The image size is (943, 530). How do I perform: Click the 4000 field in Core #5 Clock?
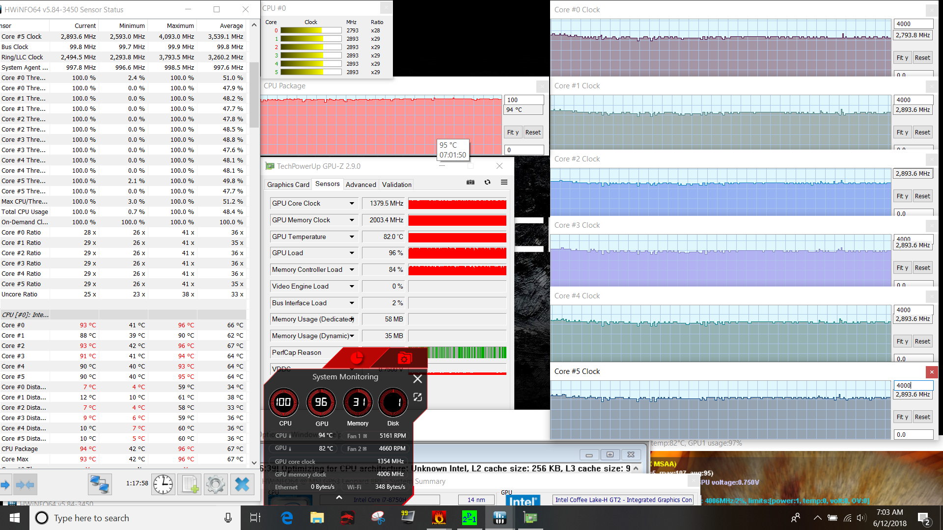click(913, 386)
